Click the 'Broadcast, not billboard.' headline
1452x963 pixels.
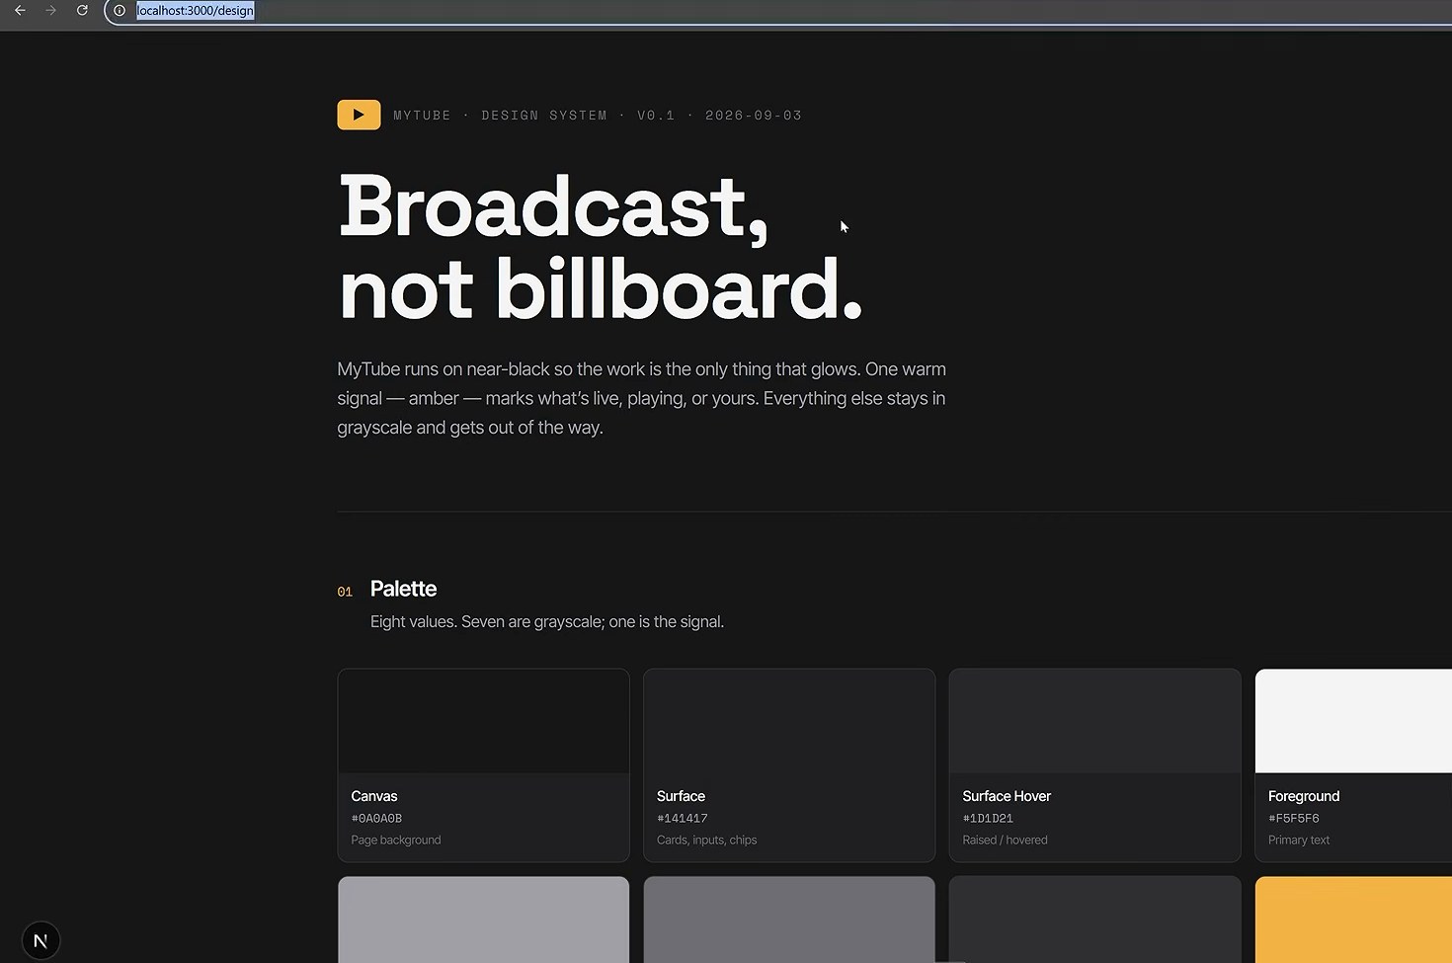point(601,247)
